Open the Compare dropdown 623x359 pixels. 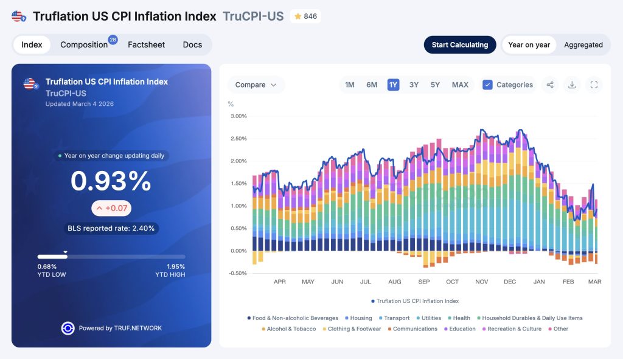256,85
